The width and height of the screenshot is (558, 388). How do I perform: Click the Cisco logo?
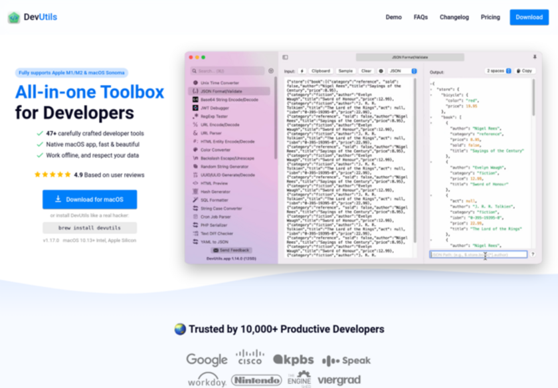tap(250, 357)
